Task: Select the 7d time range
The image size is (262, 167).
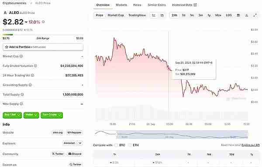Action: click(x=183, y=15)
